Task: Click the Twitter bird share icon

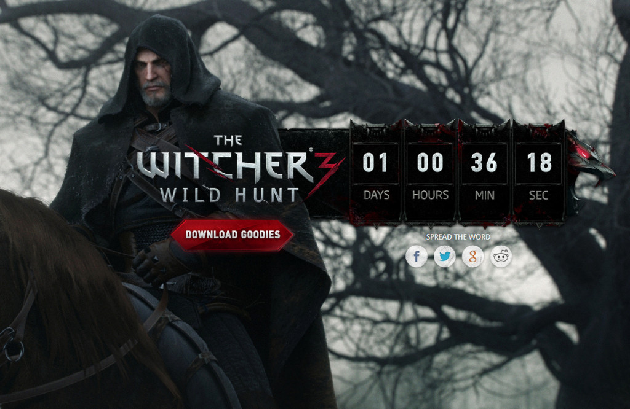Action: pos(444,256)
